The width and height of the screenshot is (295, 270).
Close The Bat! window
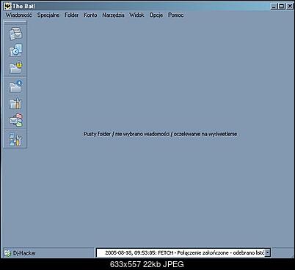[x=290, y=6]
